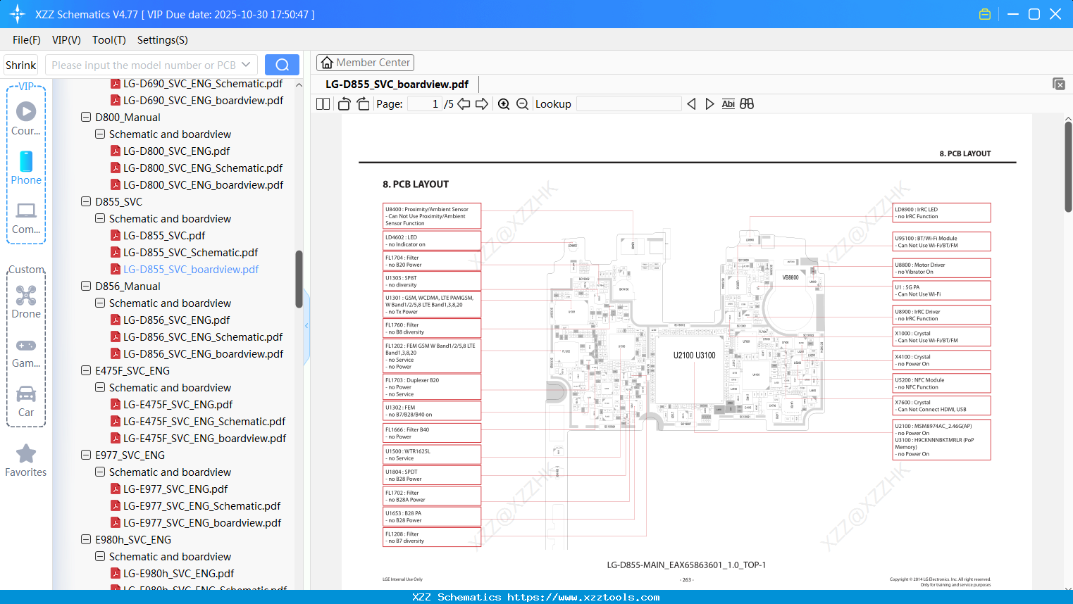Rotate the page counterclockwise
The image size is (1073, 604).
[x=343, y=103]
